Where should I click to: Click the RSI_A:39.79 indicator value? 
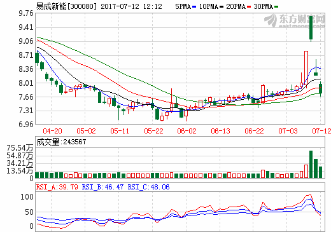(57, 187)
